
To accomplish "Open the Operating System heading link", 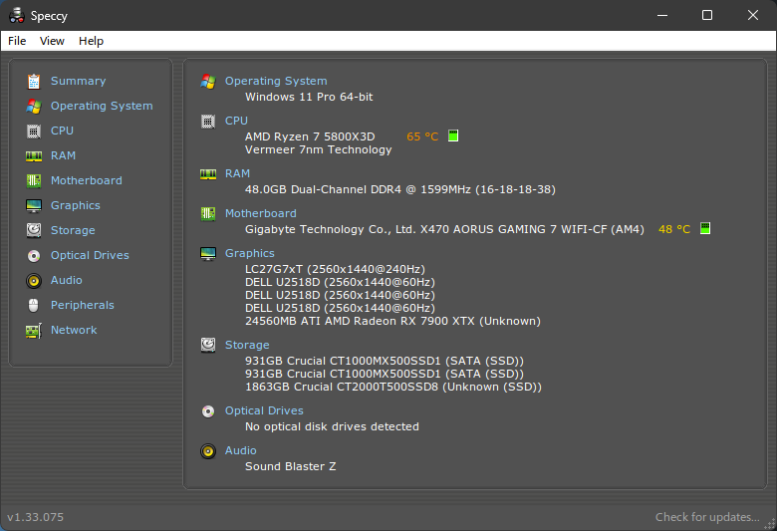I will pyautogui.click(x=275, y=81).
